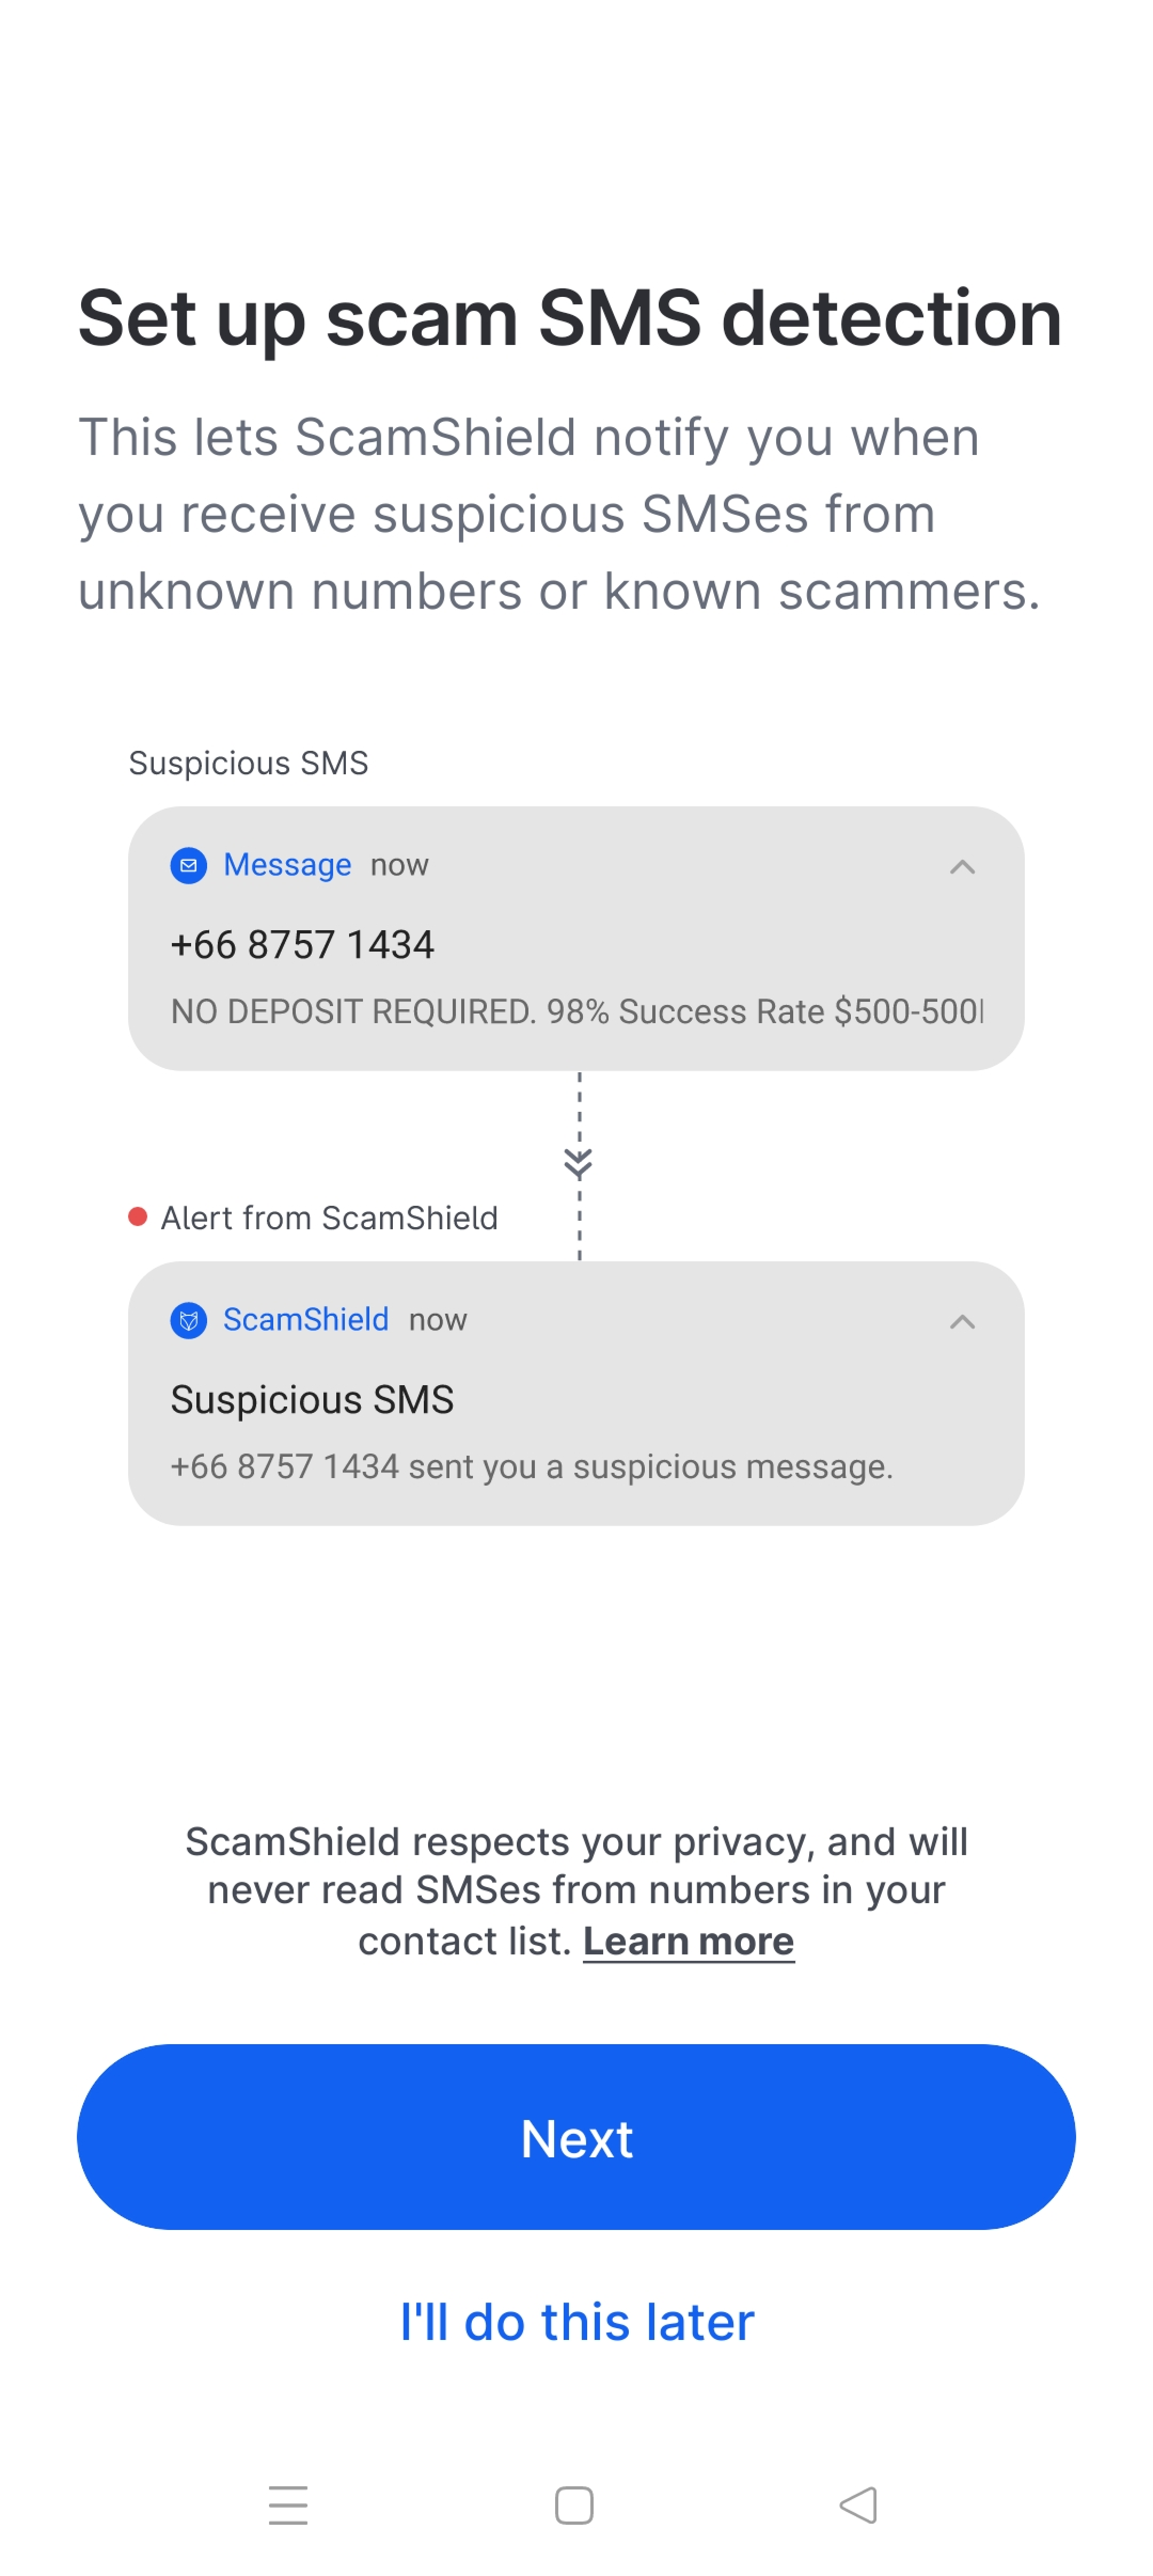Collapse the ScamShield notification chevron

coord(962,1322)
